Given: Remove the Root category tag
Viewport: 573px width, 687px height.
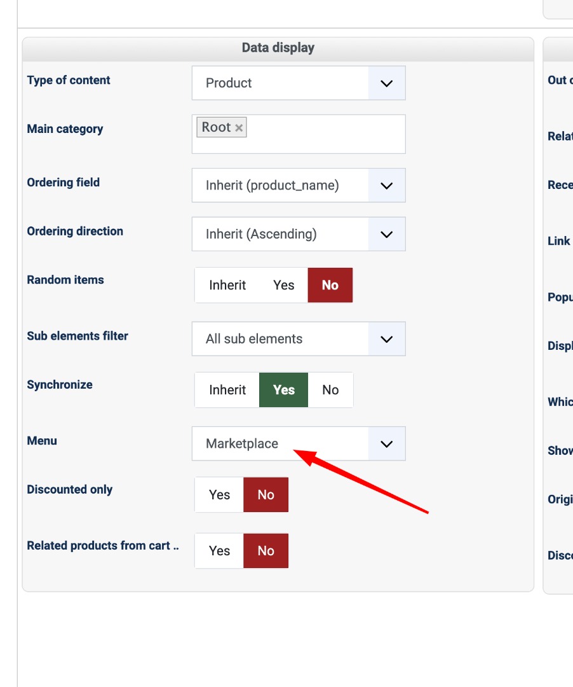Looking at the screenshot, I should coord(239,128).
